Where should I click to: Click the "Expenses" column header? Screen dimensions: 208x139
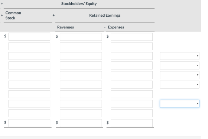(x=116, y=27)
